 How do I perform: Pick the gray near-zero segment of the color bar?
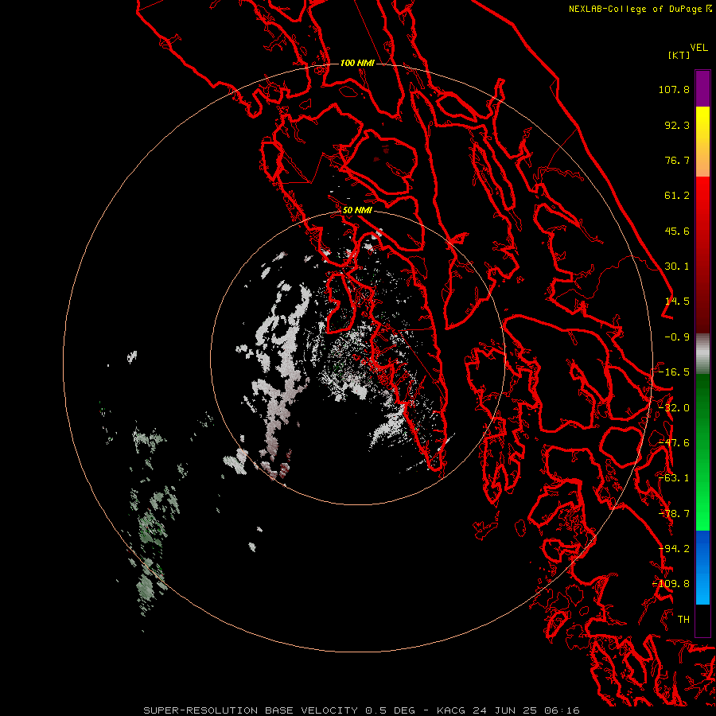[702, 354]
